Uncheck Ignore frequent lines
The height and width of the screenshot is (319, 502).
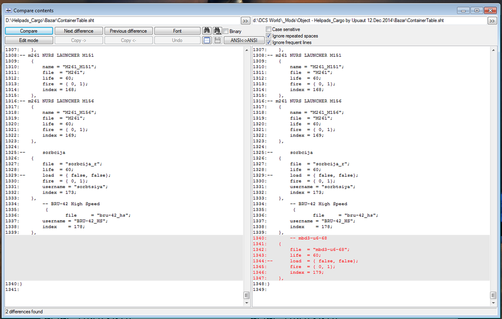point(269,42)
